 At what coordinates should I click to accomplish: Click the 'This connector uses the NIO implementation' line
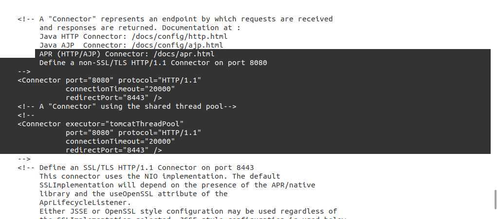tap(160, 176)
